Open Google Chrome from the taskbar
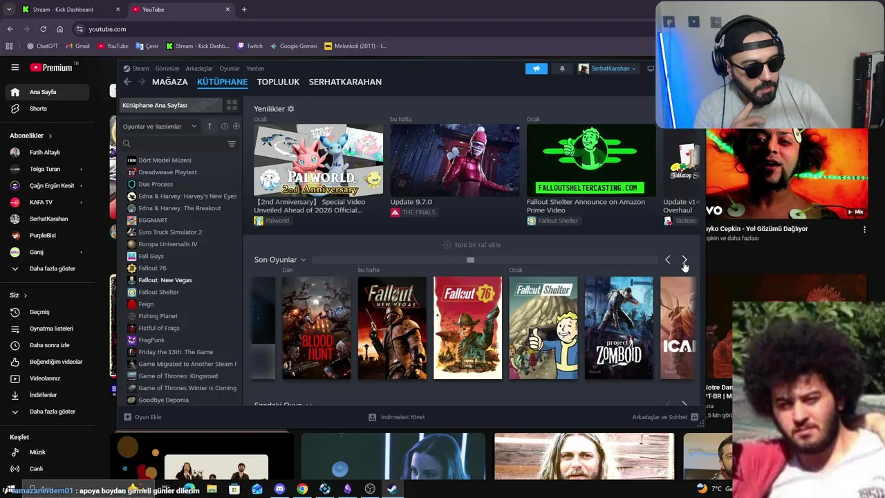This screenshot has width=885, height=498. point(302,489)
